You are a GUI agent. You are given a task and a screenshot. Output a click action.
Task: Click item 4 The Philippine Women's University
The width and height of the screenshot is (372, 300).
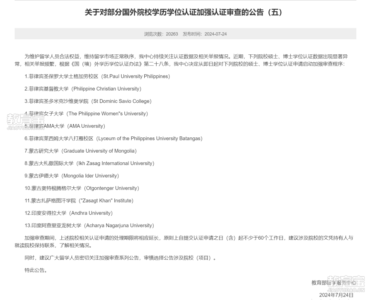[86, 114]
